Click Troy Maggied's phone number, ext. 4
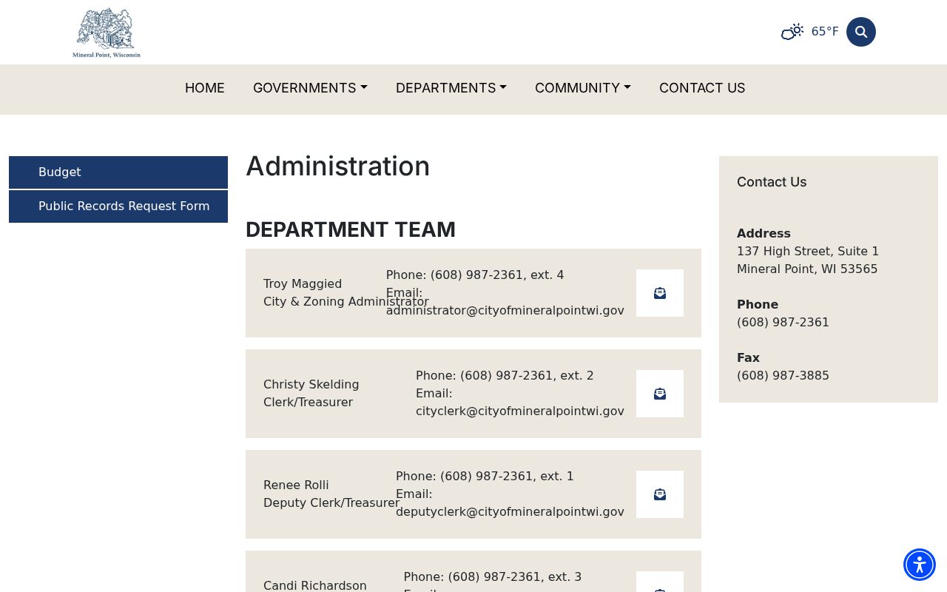The height and width of the screenshot is (592, 947). click(x=497, y=275)
